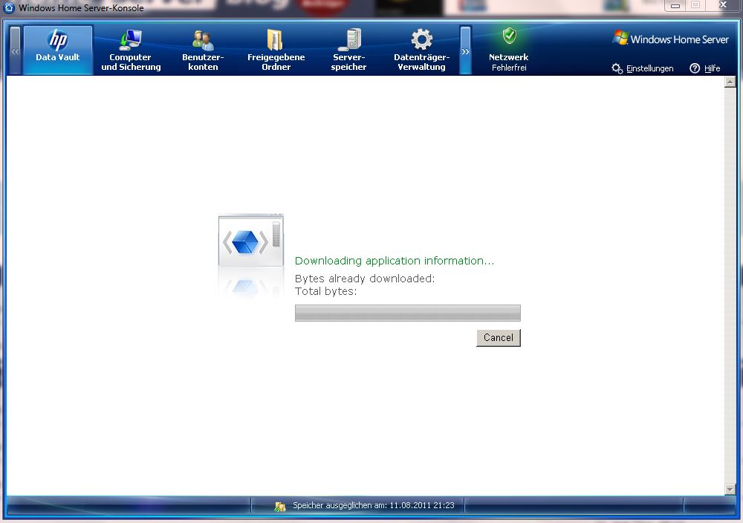
Task: Click the Silverlight application icon
Action: coord(250,241)
